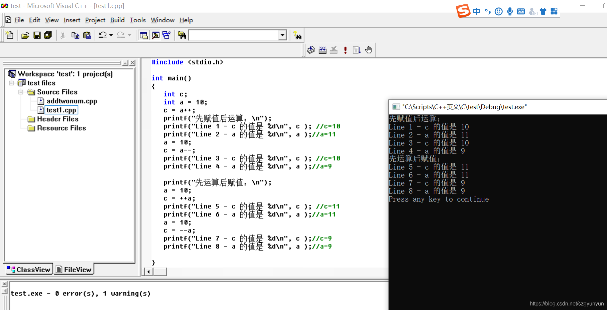The image size is (607, 310).
Task: Select the Resource Files folder
Action: 62,128
